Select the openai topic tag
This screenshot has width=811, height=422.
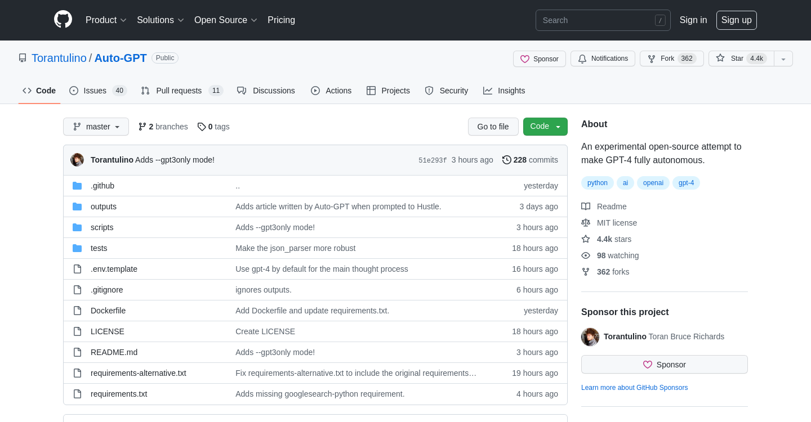(653, 183)
